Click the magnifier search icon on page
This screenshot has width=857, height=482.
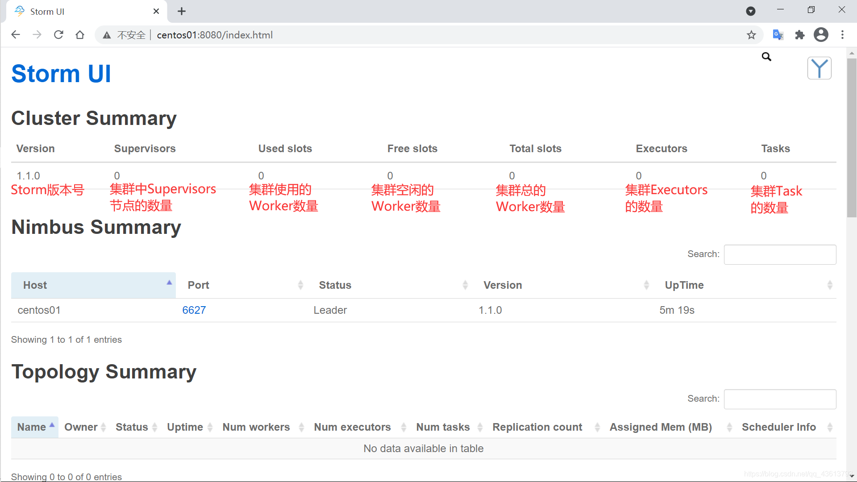(x=766, y=57)
